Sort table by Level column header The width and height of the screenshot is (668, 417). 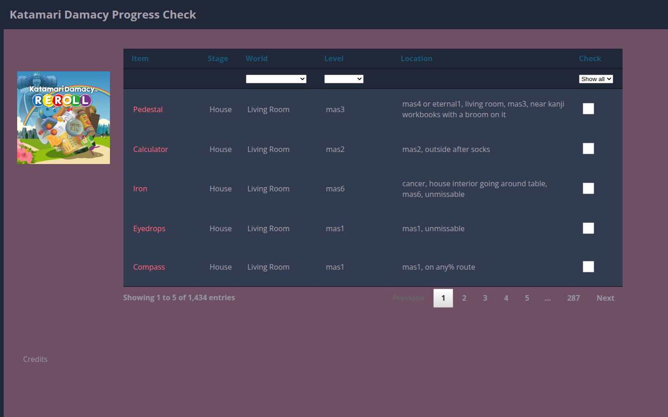[334, 58]
